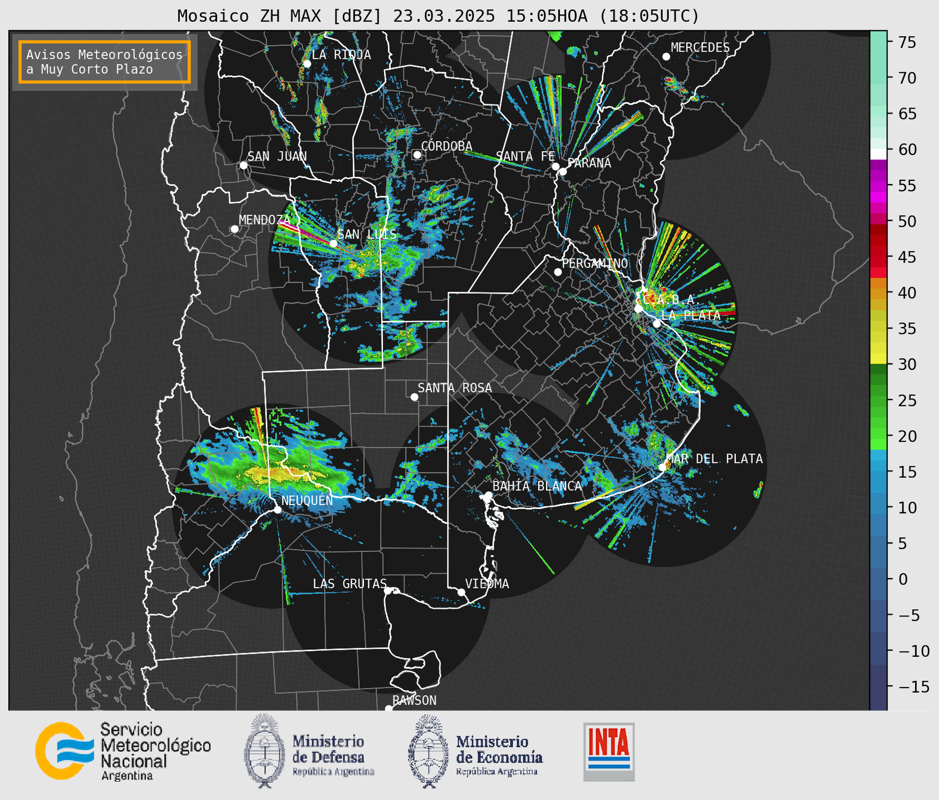This screenshot has height=800, width=939.
Task: Click the SANTA FE map label
Action: click(525, 156)
